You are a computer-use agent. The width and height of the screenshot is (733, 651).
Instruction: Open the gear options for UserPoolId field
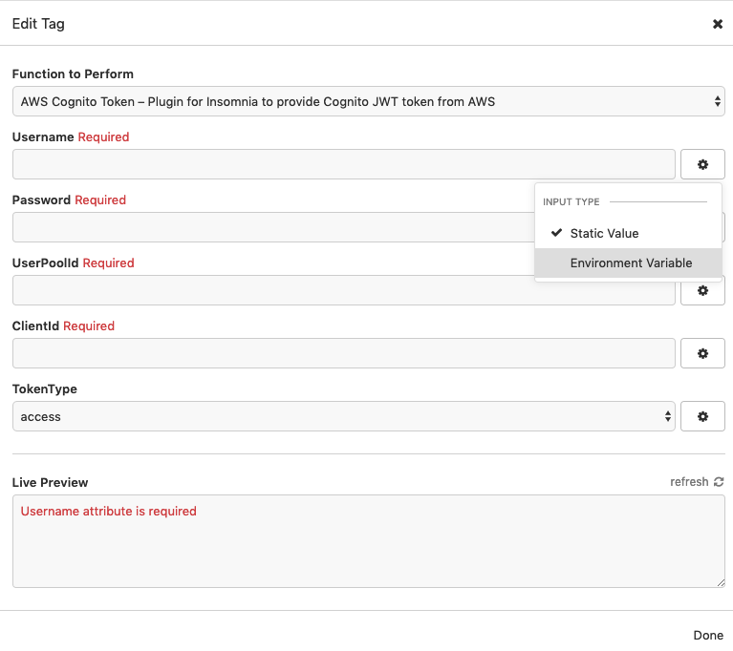click(x=702, y=291)
